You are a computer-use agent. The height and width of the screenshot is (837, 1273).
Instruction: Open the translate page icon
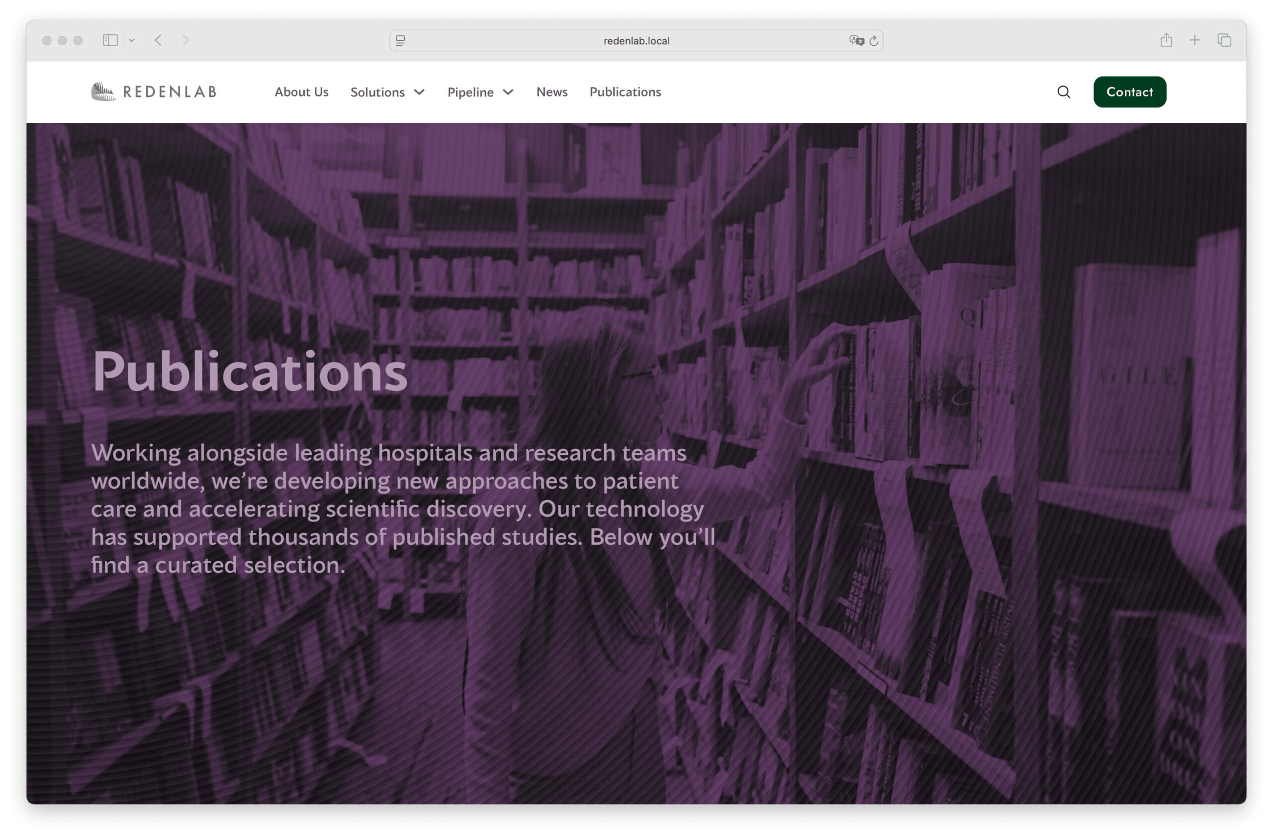[856, 41]
